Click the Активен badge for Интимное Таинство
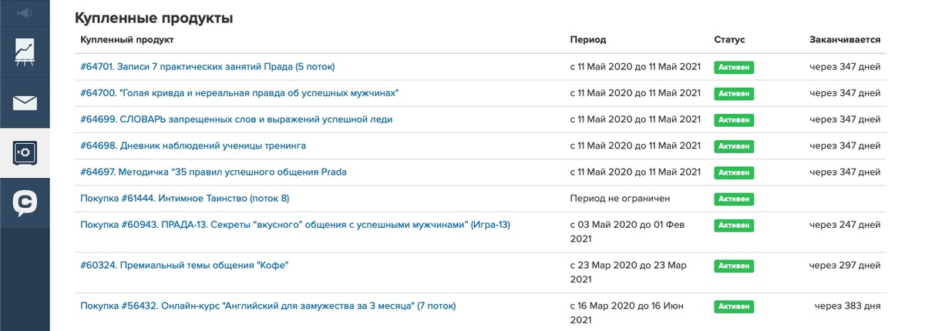The height and width of the screenshot is (331, 925). pos(734,199)
